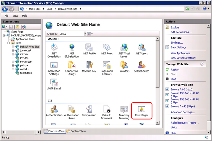Open Pages and Controls feature
The image size is (212, 141).
pyautogui.click(x=107, y=68)
